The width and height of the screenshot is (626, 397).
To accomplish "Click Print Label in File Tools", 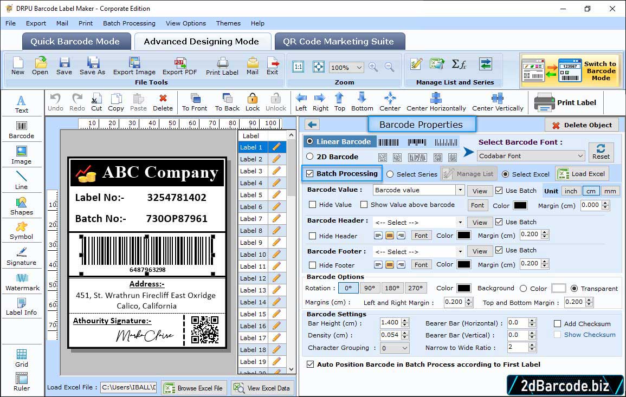I will pos(222,66).
